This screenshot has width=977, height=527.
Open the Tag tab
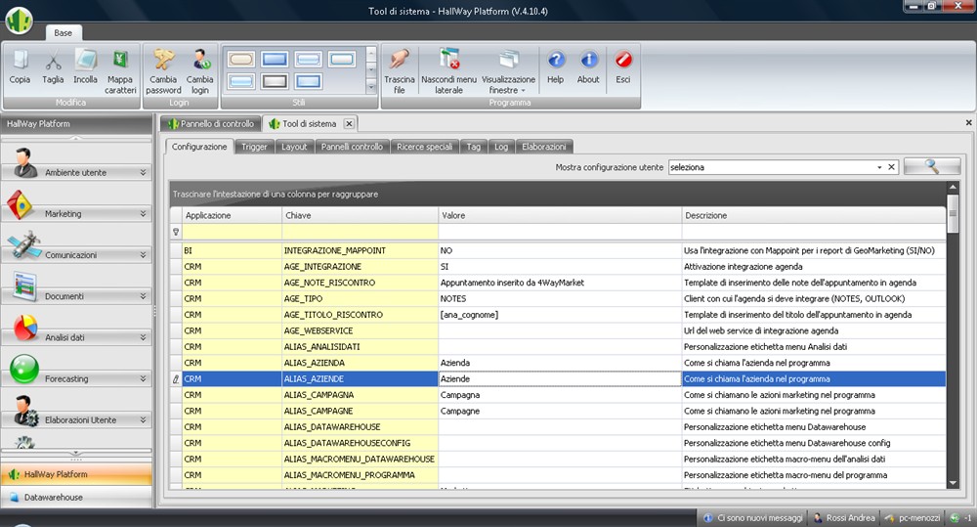(x=474, y=147)
